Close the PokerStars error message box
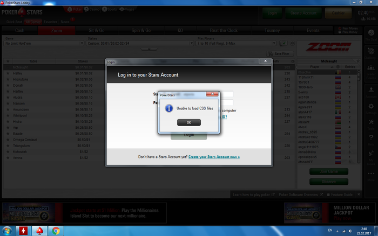Screen dimensions: 378x236 pyautogui.click(x=212, y=94)
